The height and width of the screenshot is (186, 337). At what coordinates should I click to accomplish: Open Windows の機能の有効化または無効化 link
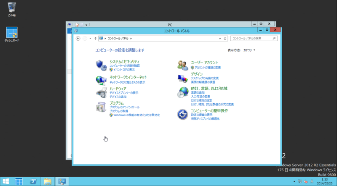click(136, 115)
